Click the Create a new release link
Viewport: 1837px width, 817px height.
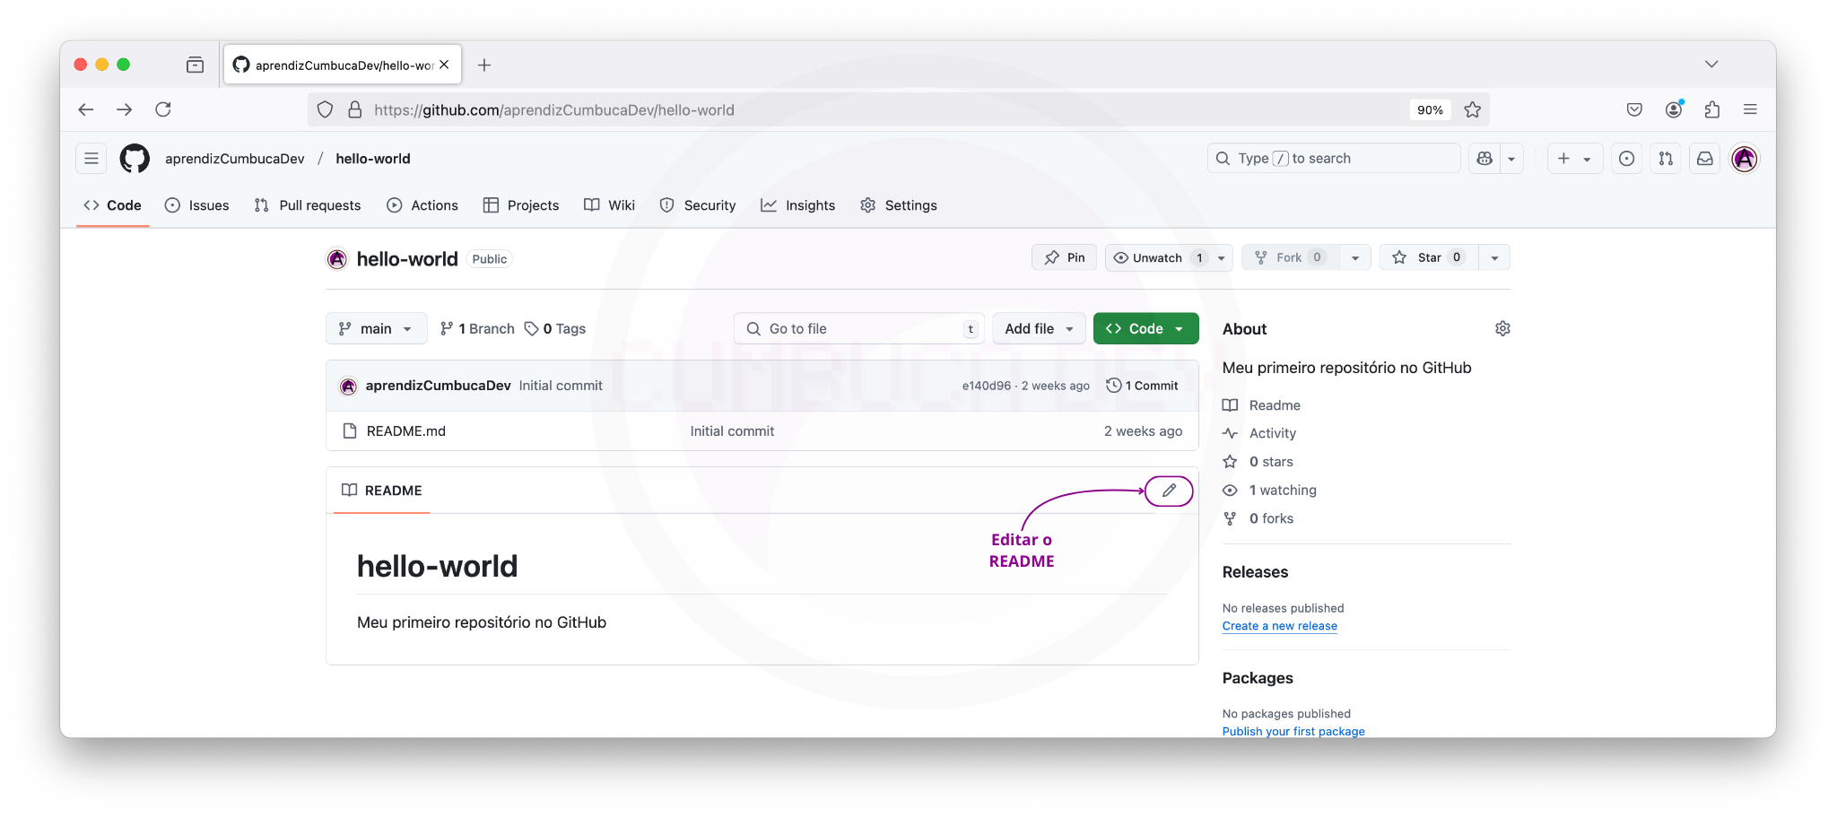click(1279, 625)
